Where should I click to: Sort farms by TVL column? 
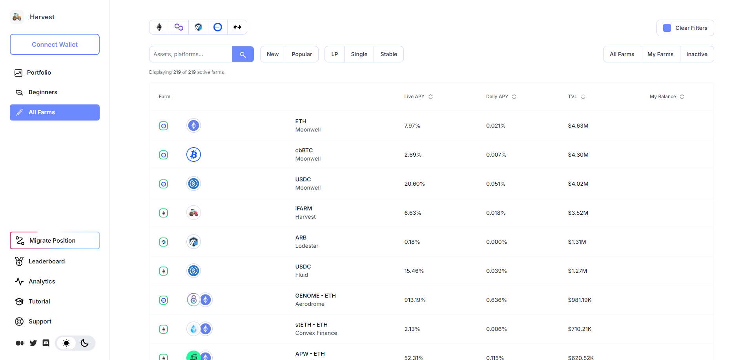click(576, 97)
